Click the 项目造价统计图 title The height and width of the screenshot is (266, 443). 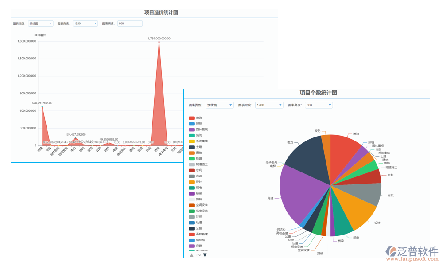tap(161, 12)
